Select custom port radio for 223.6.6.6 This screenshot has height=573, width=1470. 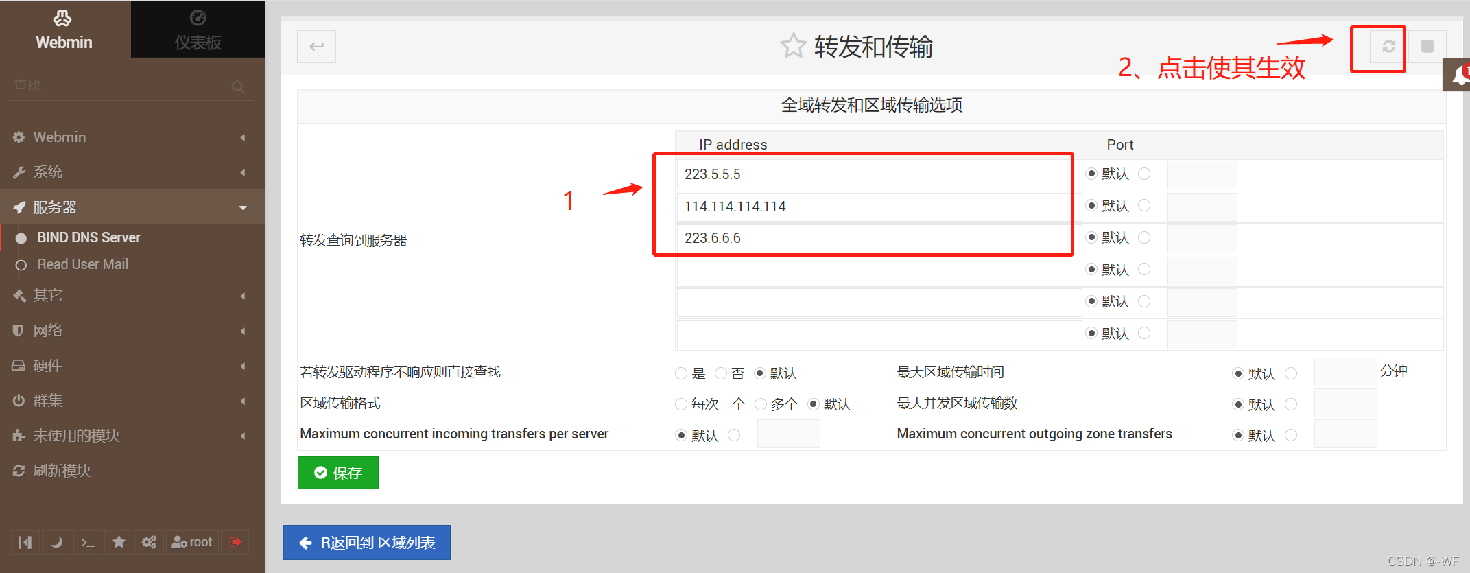pos(1144,237)
